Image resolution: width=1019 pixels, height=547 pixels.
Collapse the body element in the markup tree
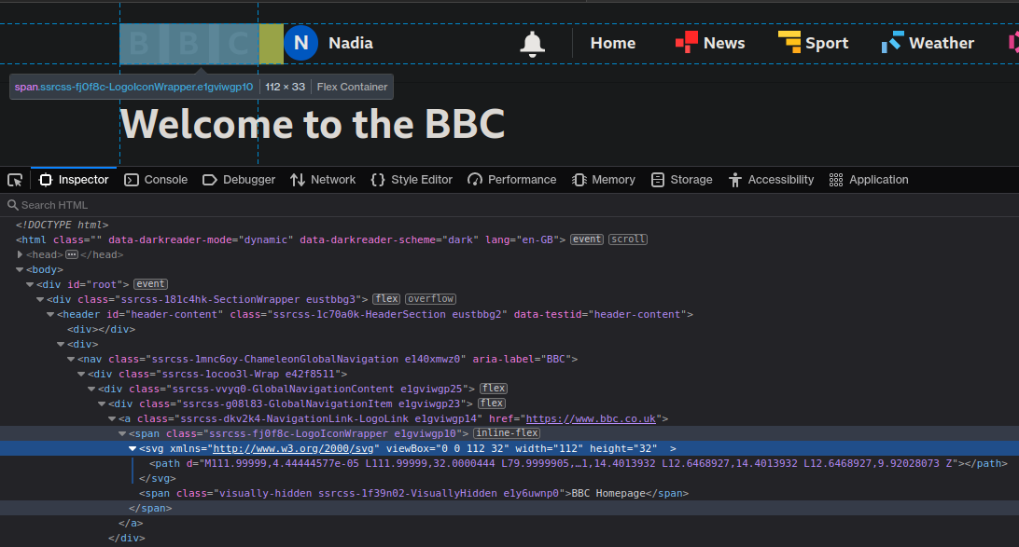click(20, 268)
